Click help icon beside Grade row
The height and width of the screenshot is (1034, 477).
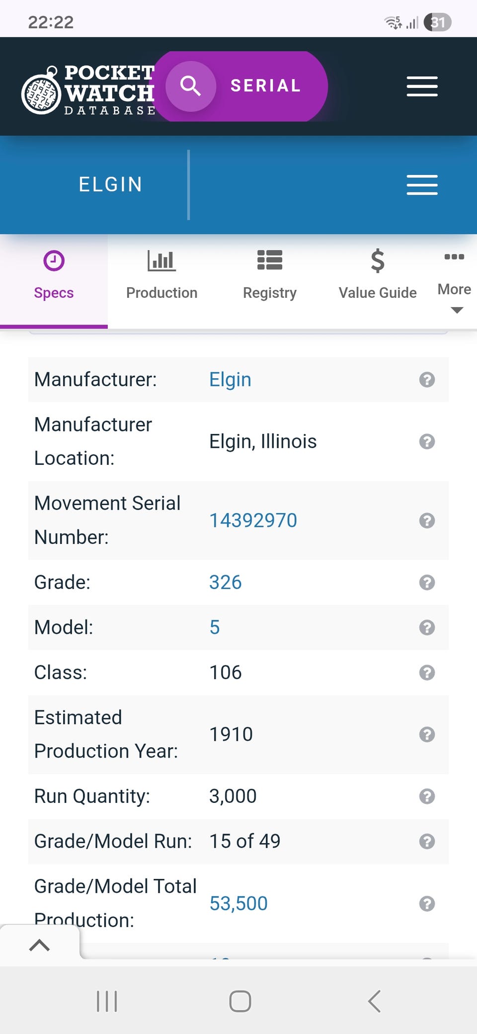tap(427, 582)
